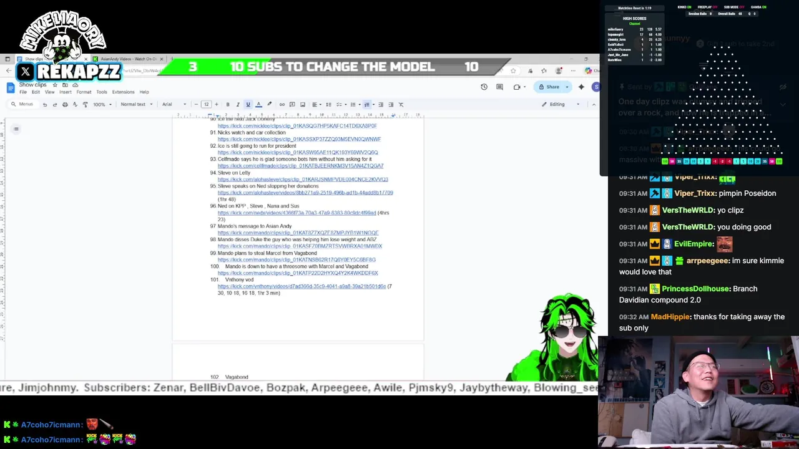This screenshot has width=799, height=449.
Task: Open the Format menu
Action: [84, 92]
